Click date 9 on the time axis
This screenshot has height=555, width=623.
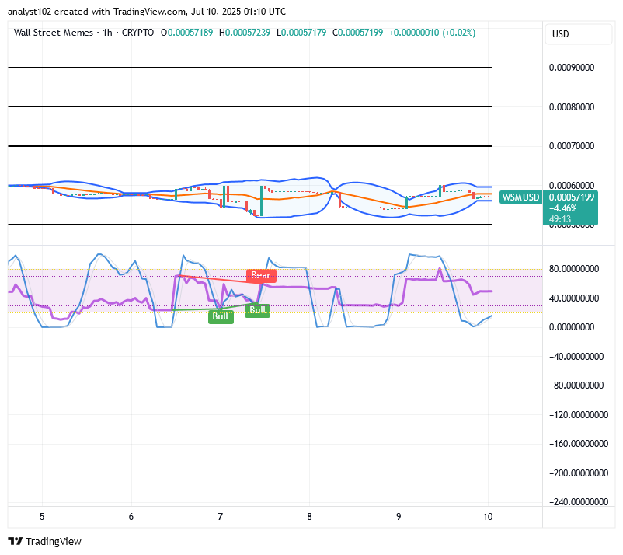[x=399, y=517]
